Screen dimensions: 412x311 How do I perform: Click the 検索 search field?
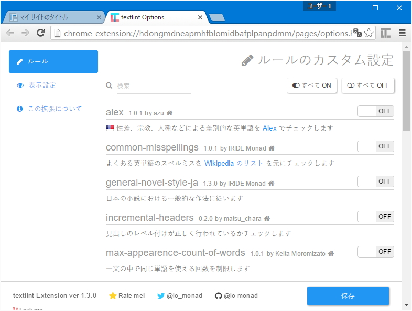coord(154,86)
